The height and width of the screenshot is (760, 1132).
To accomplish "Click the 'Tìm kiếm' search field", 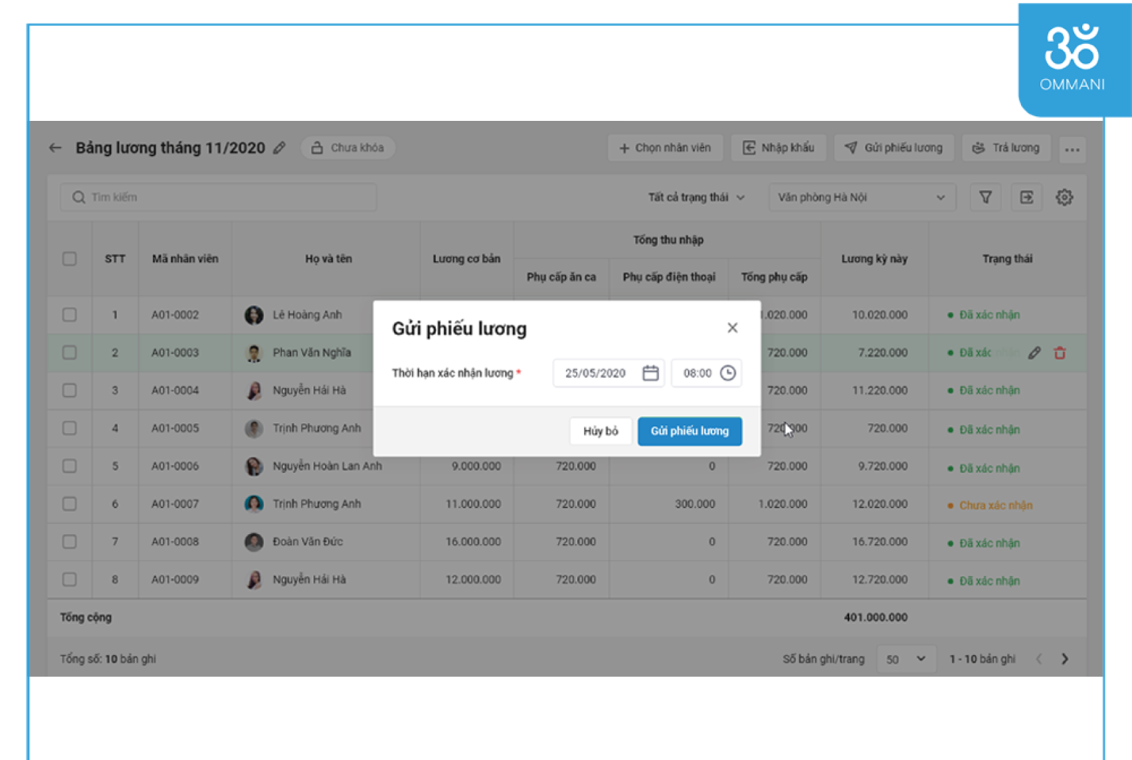I will click(x=219, y=197).
